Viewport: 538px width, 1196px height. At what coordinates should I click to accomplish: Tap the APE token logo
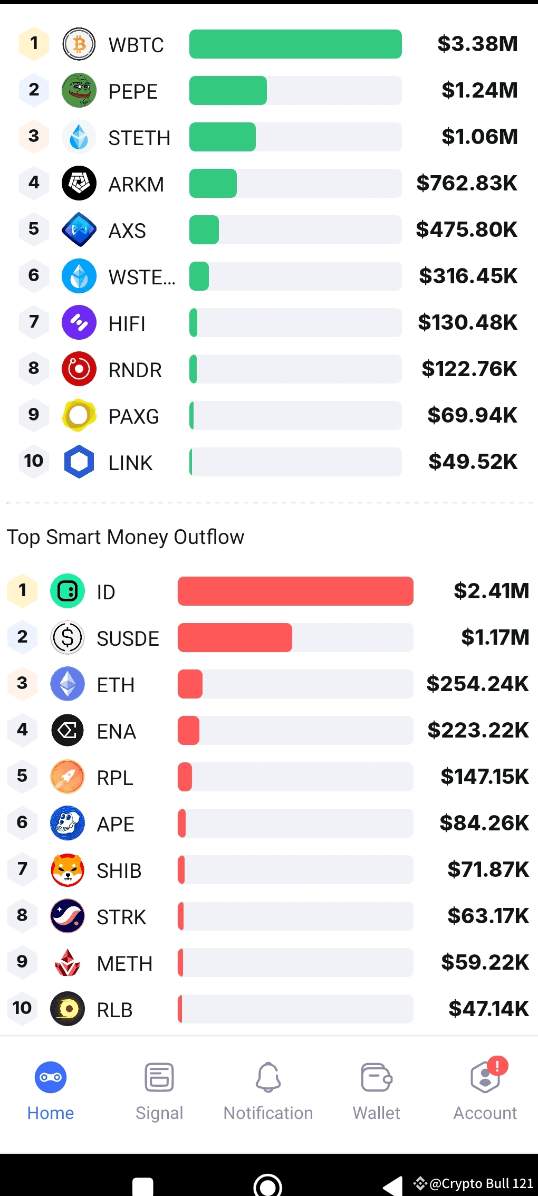point(67,824)
